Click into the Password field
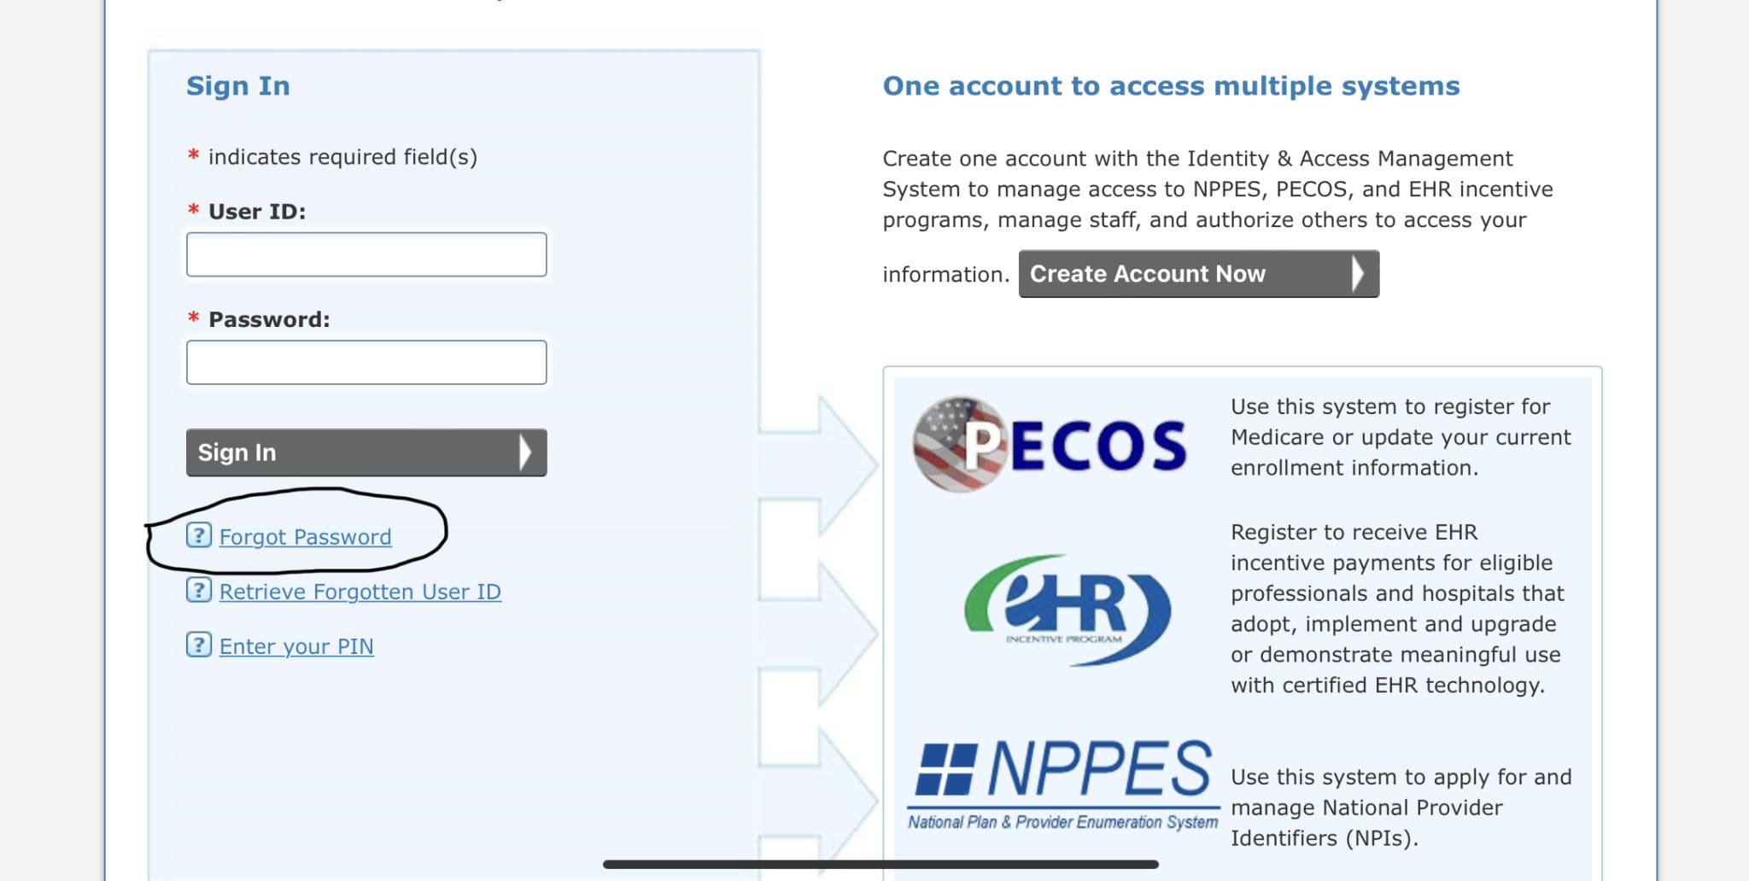1749x881 pixels. 366,363
